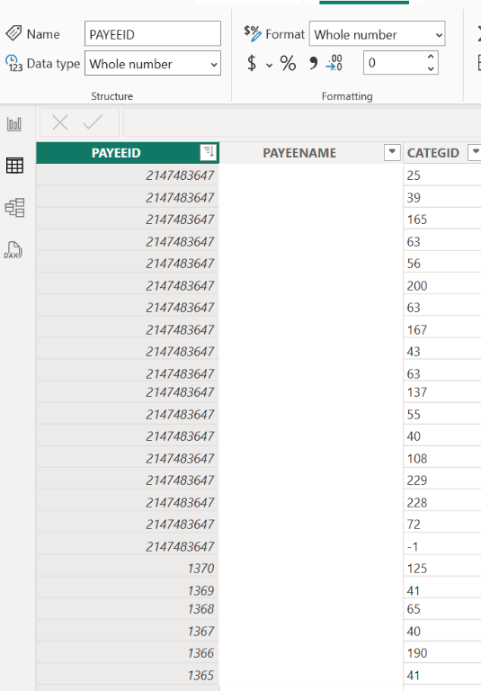
Task: Select CATEGID cell 65
Action: (441, 608)
